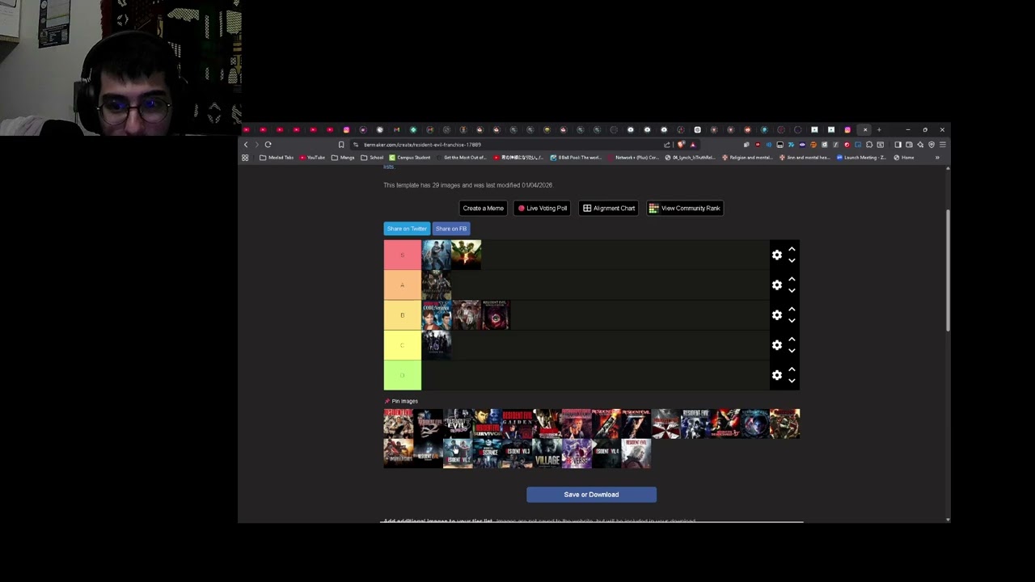Click the Pin Images option

click(401, 401)
